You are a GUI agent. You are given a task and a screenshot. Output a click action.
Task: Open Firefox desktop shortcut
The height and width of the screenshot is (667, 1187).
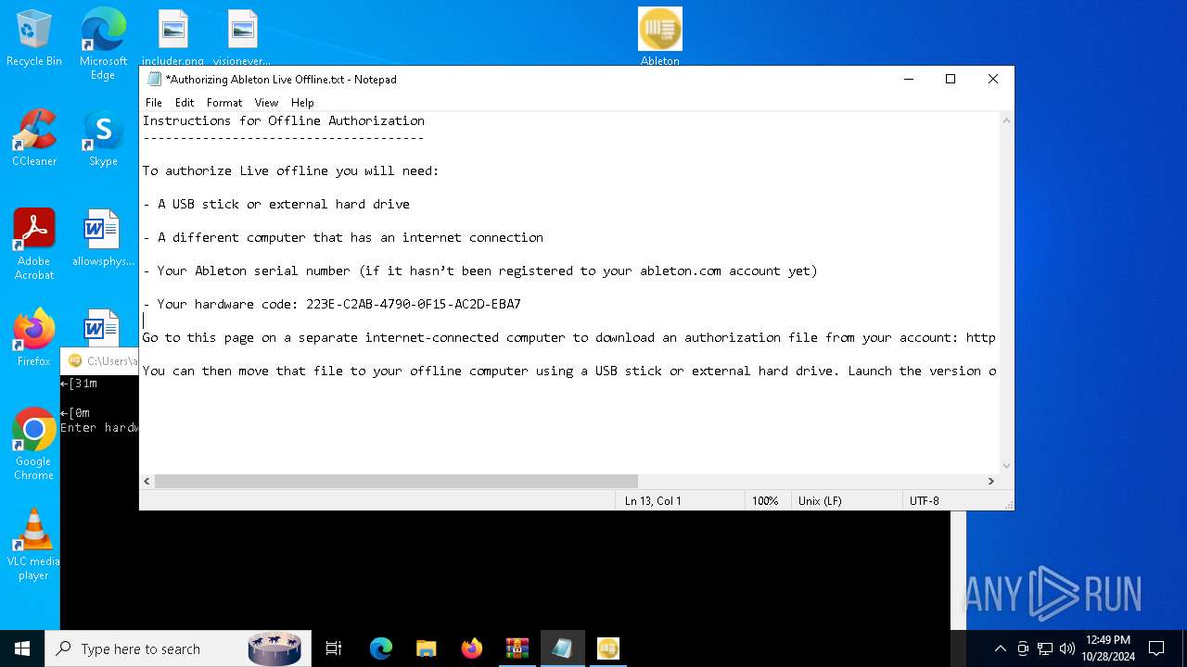point(34,337)
